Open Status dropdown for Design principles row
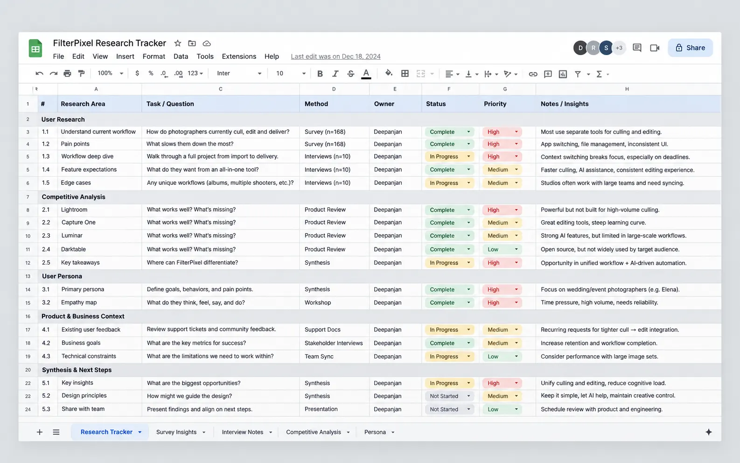740x463 pixels. pos(449,396)
